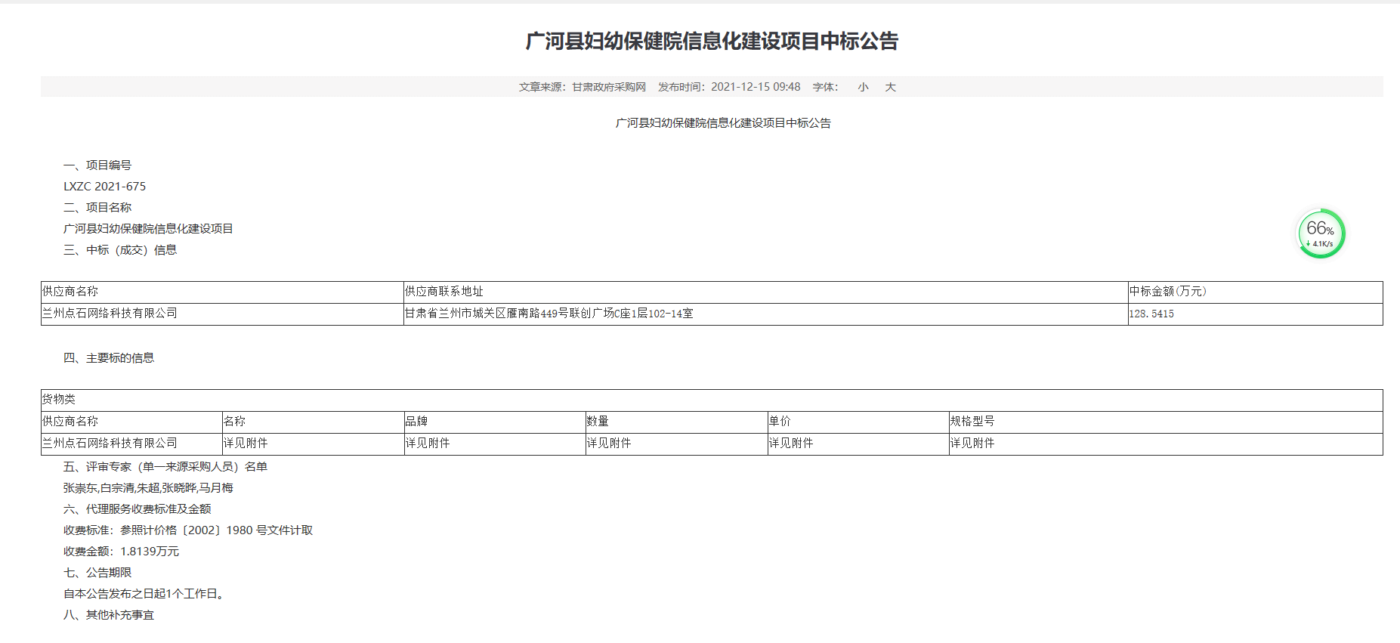Click the 中标金额(万元) column header
Screen dimensions: 1400x643
click(x=1168, y=292)
